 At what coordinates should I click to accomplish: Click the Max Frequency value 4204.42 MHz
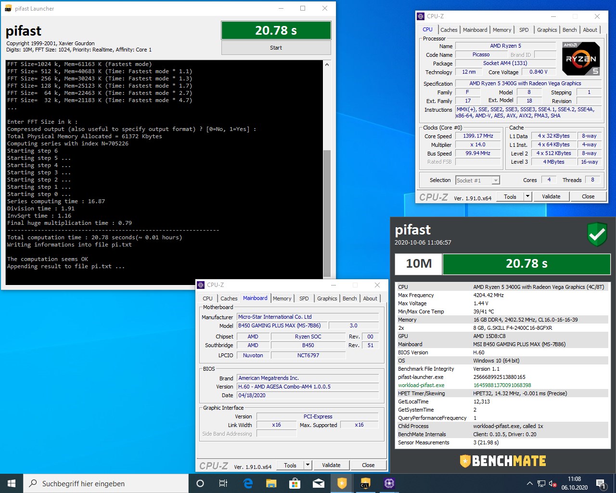pyautogui.click(x=488, y=295)
